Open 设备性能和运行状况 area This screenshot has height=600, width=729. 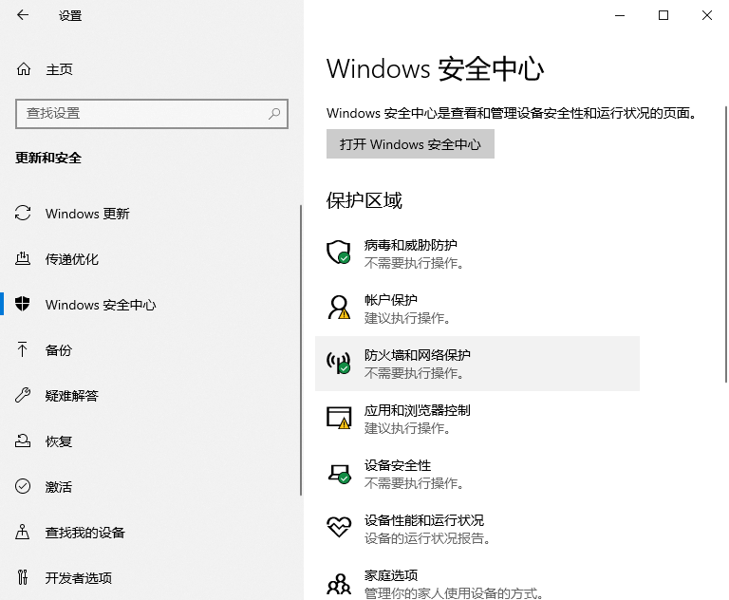(x=477, y=529)
